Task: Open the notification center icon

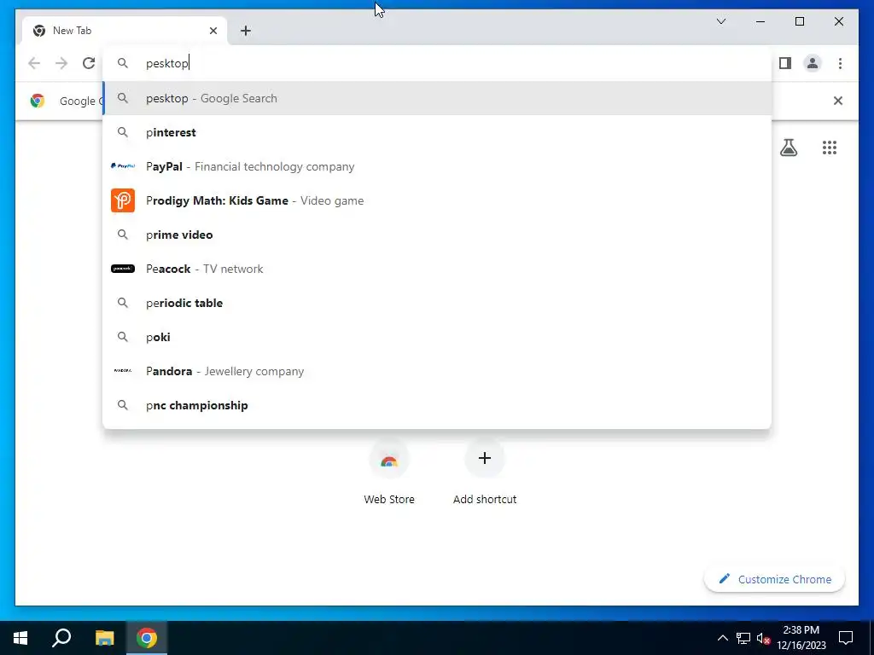Action: point(846,638)
